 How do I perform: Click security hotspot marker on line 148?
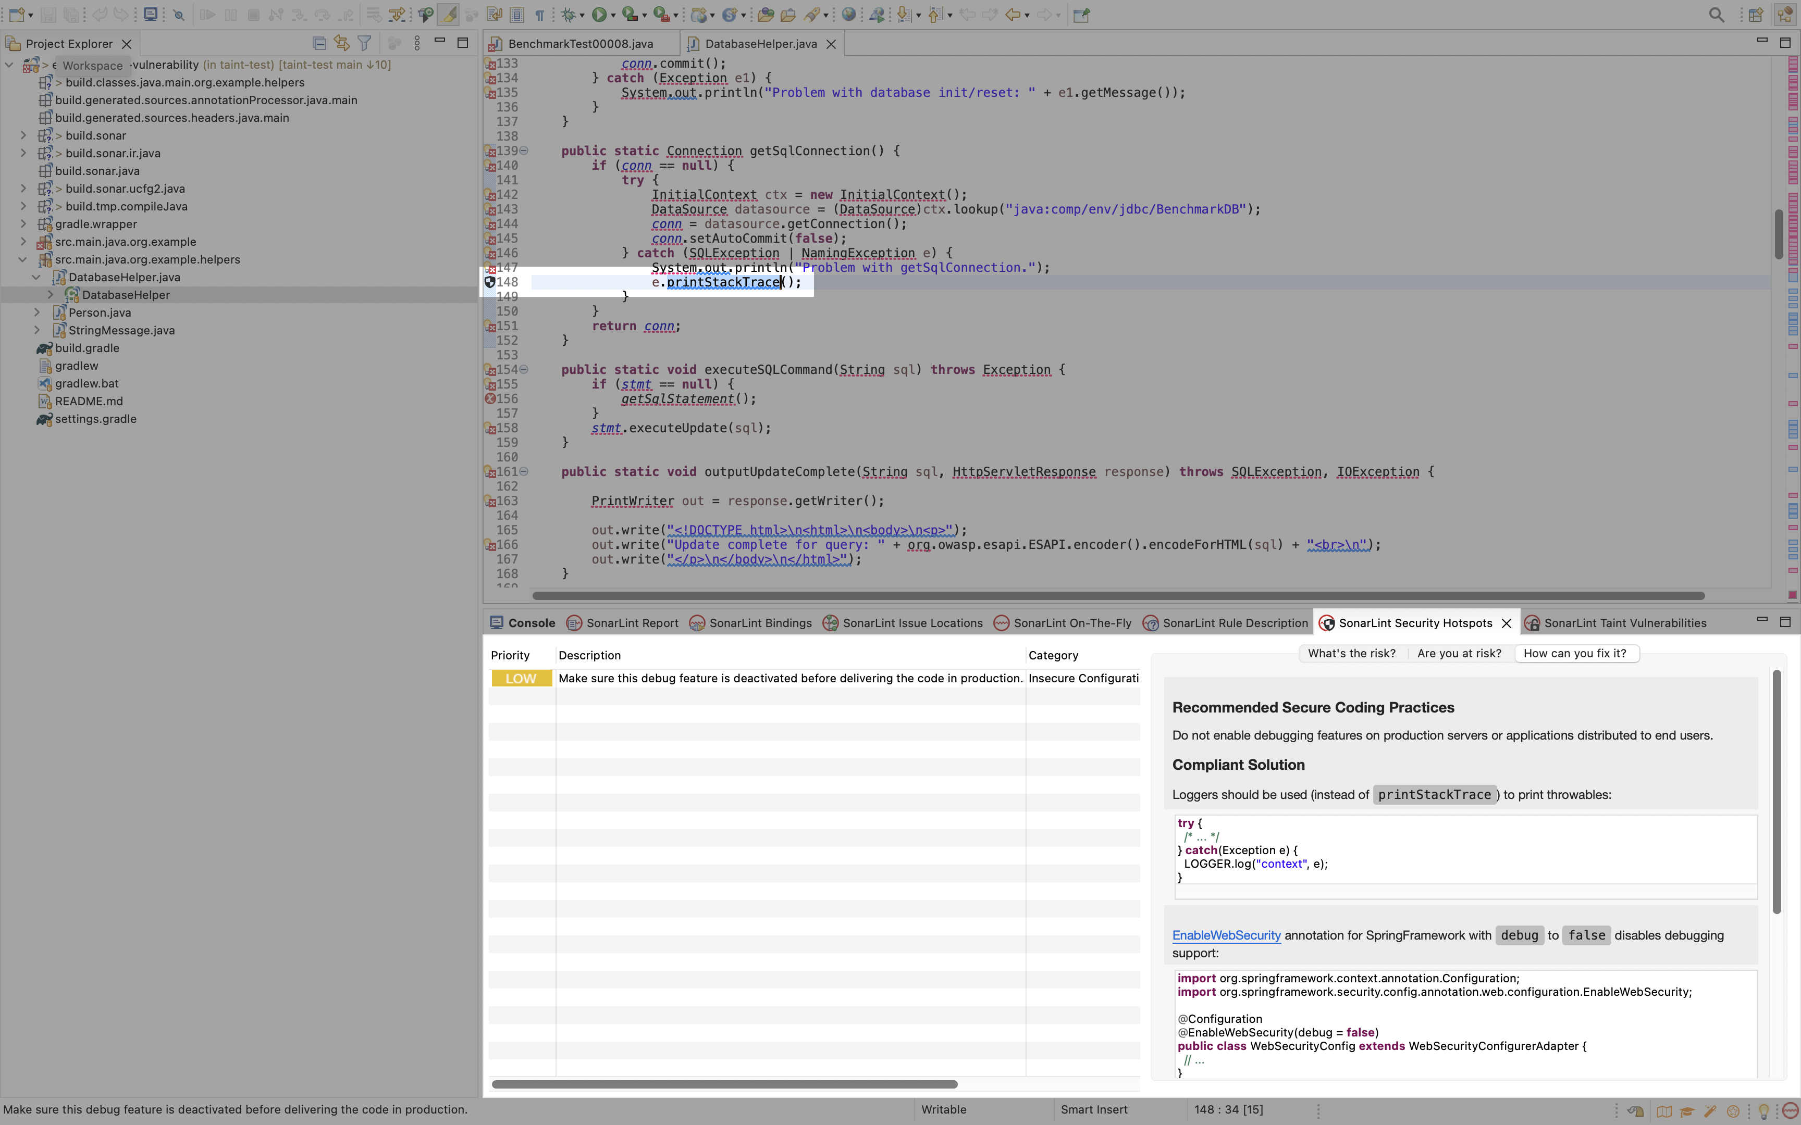pyautogui.click(x=490, y=282)
